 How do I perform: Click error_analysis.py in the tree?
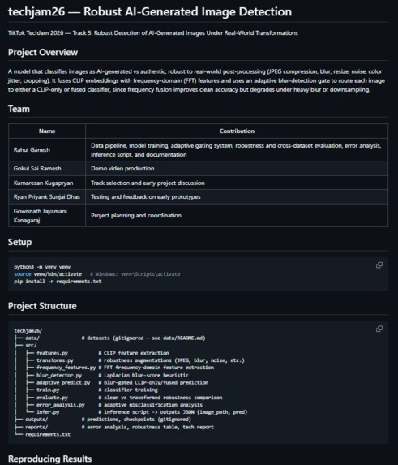coord(61,405)
